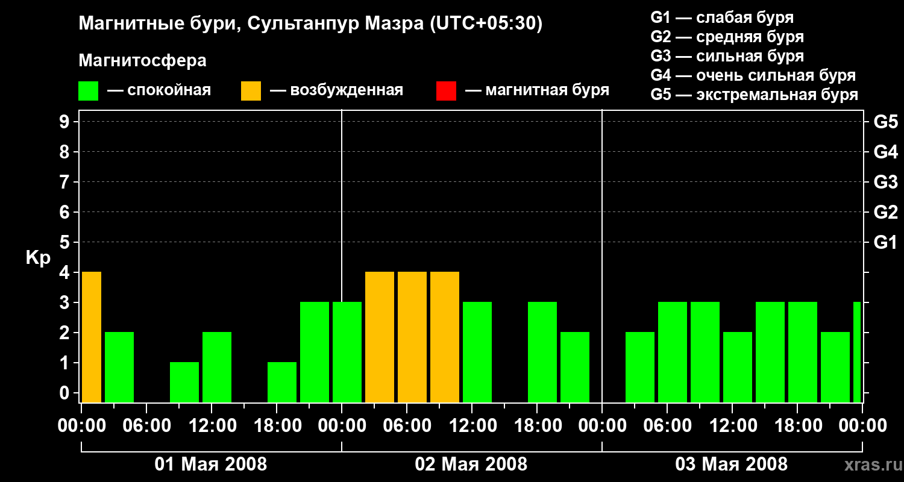904x482 pixels.
Task: Click the G1 label on the right axis
Action: point(885,242)
